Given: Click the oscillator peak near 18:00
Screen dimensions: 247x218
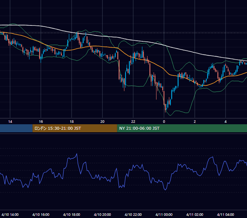Looking at the screenshot, I should pos(77,154).
